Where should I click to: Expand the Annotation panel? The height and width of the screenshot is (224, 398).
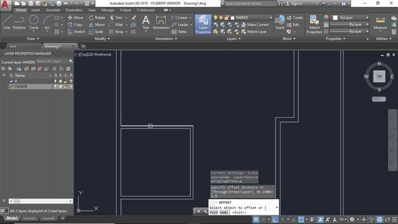166,39
